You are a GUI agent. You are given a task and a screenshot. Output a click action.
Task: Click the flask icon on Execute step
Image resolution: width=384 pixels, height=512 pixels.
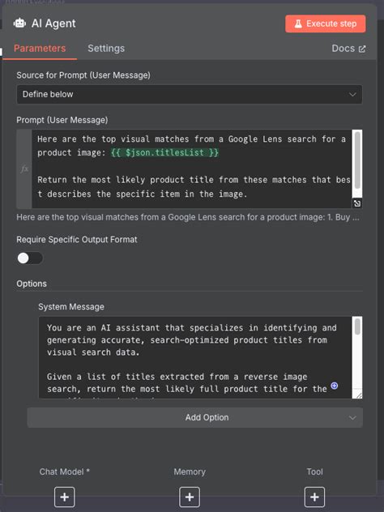coord(298,23)
